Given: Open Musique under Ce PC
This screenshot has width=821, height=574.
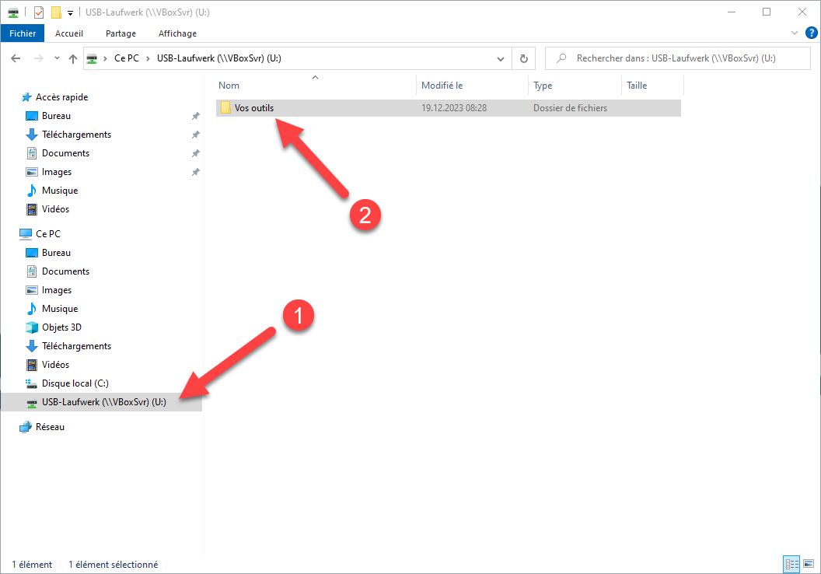Looking at the screenshot, I should pyautogui.click(x=60, y=309).
